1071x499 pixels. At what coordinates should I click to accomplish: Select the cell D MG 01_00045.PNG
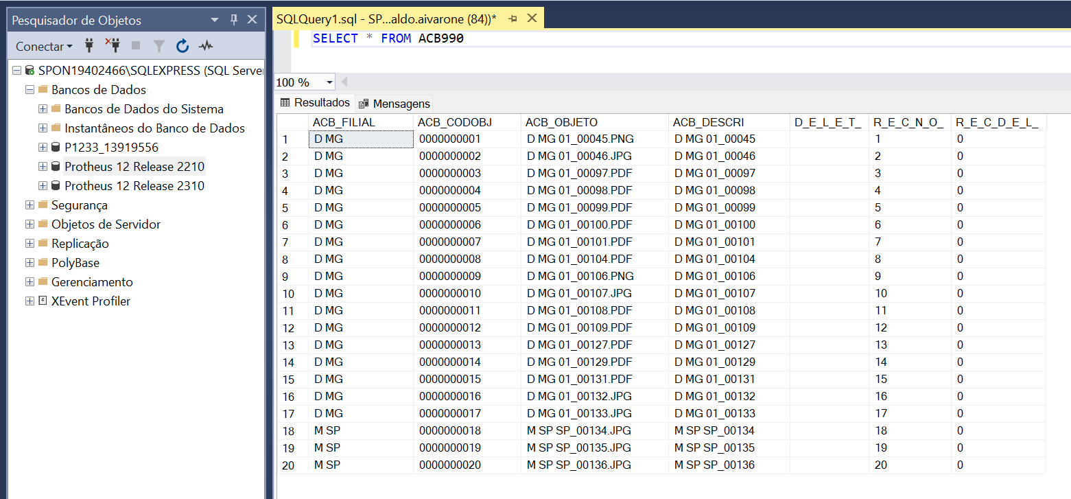[580, 139]
